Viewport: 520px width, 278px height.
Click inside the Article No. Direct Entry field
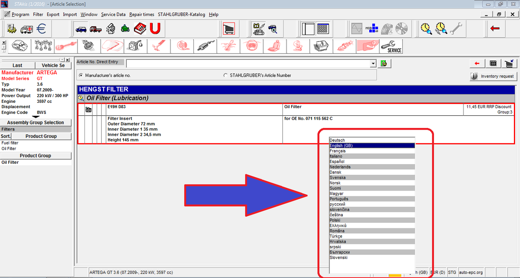click(248, 64)
